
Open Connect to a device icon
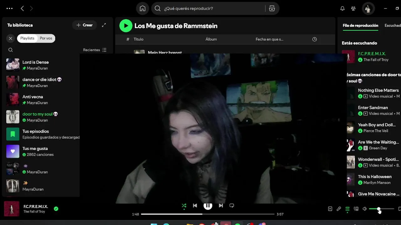[356, 209]
